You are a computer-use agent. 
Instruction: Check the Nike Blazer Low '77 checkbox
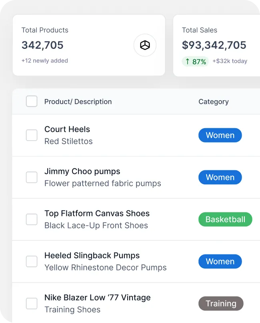coord(32,304)
